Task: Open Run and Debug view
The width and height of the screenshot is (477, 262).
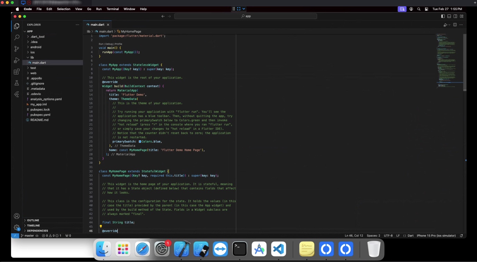Action: coord(17,60)
